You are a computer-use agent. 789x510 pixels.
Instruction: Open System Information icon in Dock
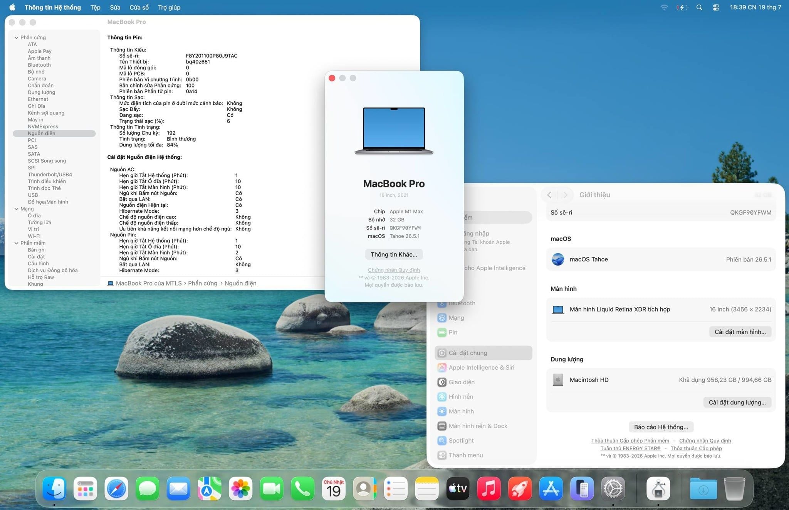pos(658,488)
